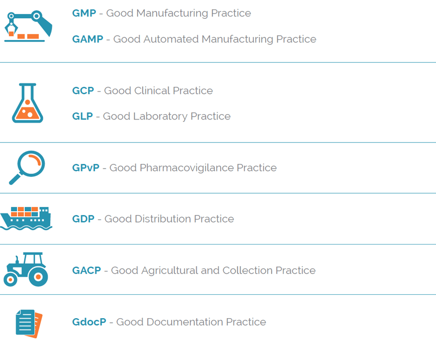
Task: Click the robotic arm manufacturing icon
Action: (x=28, y=26)
